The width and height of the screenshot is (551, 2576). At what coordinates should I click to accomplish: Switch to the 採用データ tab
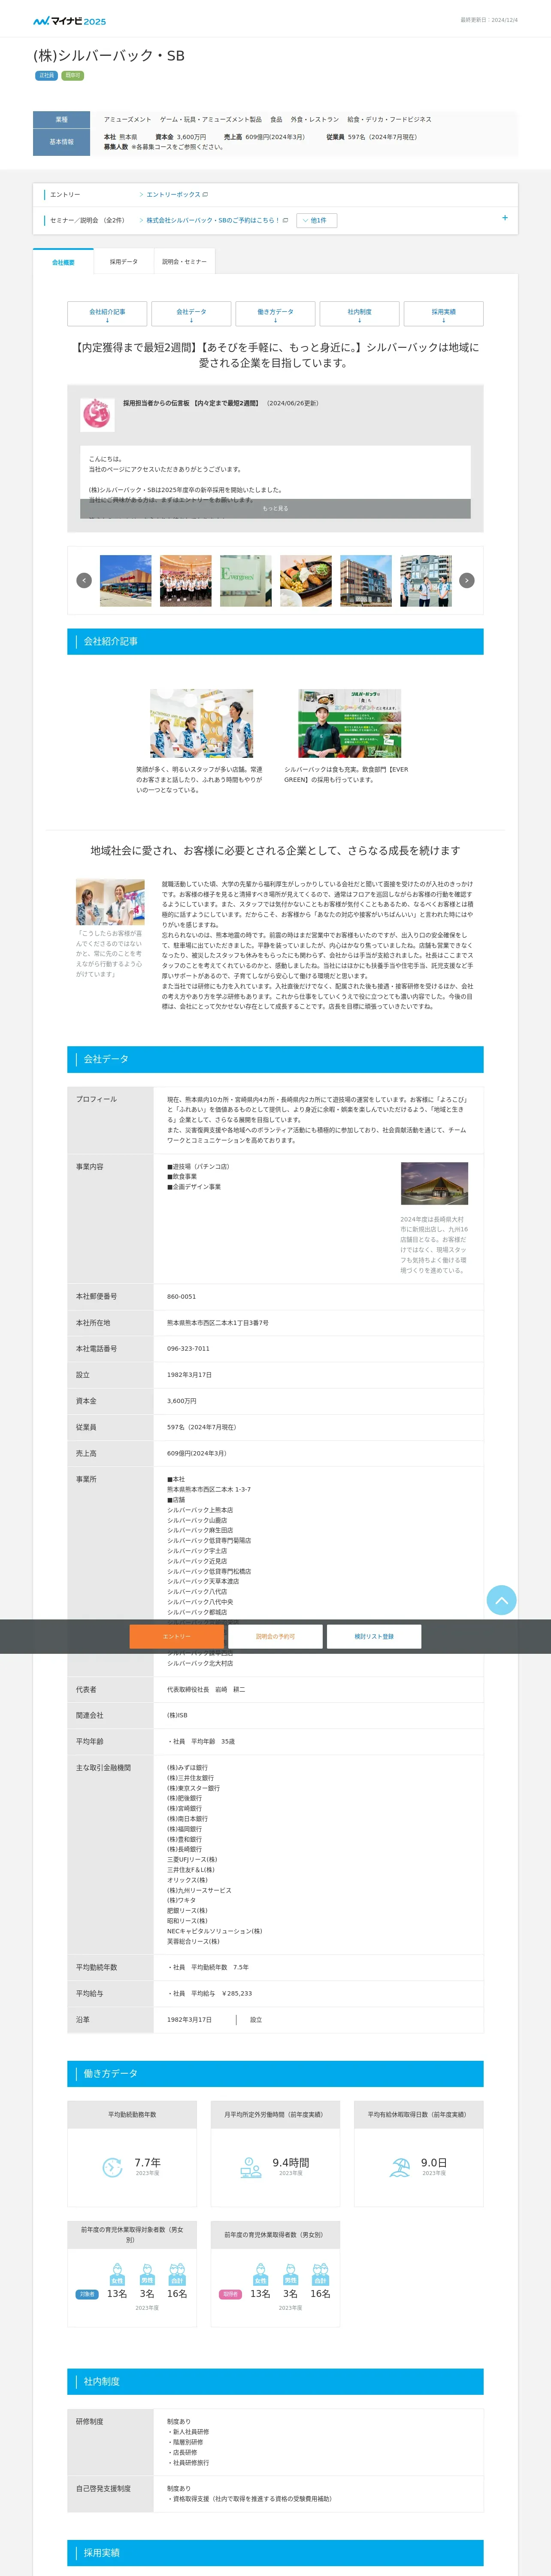point(124,262)
